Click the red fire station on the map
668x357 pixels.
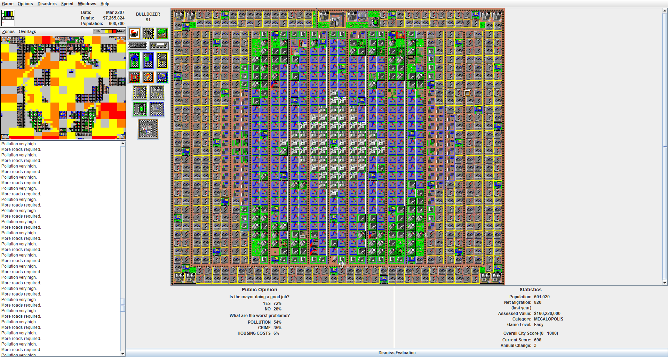[400, 35]
